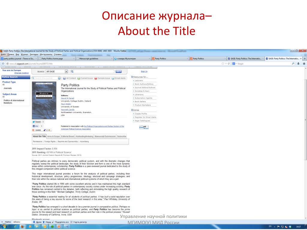307x230 pixels.
Task: Select the Aims & Scope tab
Action: click(x=53, y=137)
